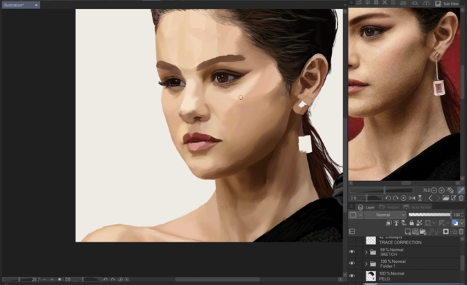Expand the SKETCH folder
Viewport: 467px width, 285px height.
coord(366,252)
